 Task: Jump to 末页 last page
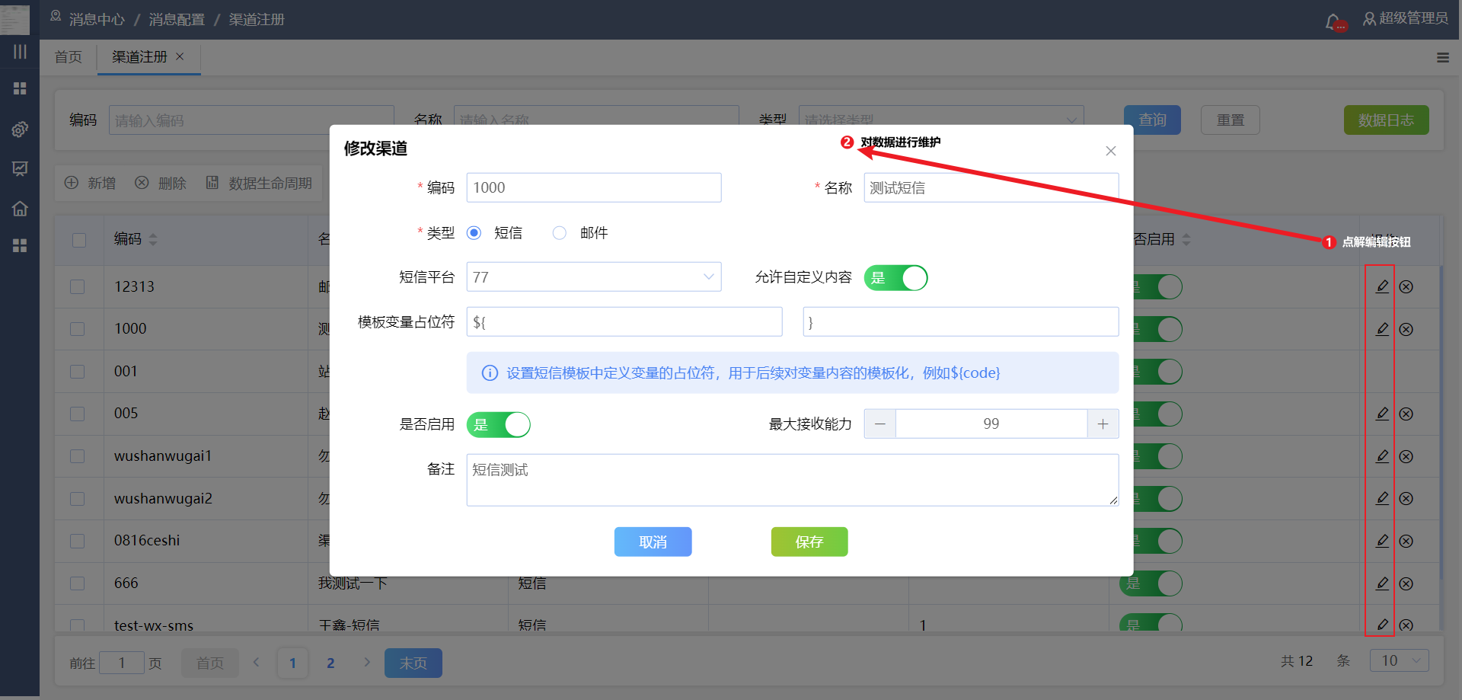tap(413, 663)
